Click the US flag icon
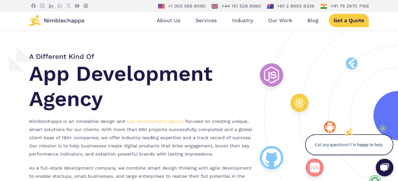This screenshot has width=398, height=181. pyautogui.click(x=161, y=6)
